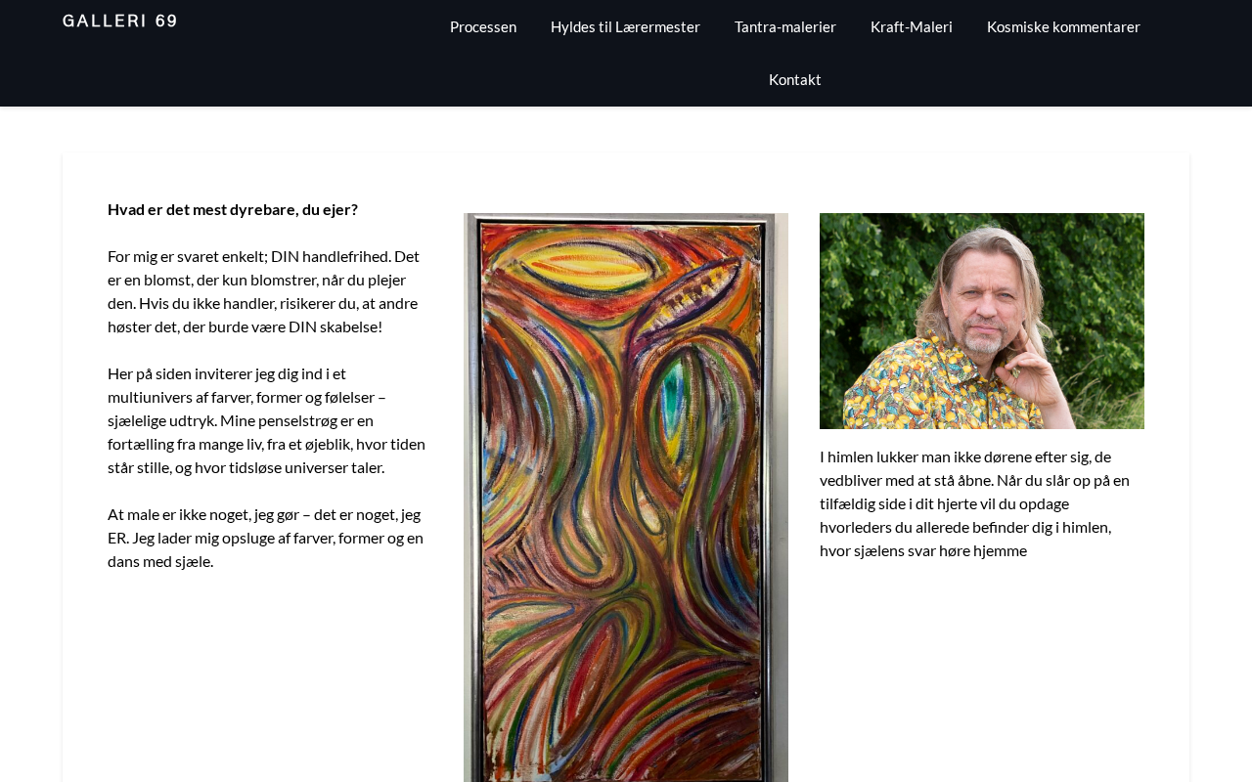Viewport: 1252px width, 782px height.
Task: Click the heading 'Hvad er det mest dyrebare'
Action: 233,209
